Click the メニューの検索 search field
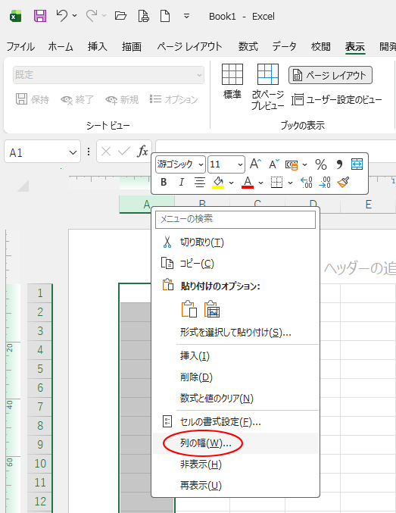 point(235,219)
